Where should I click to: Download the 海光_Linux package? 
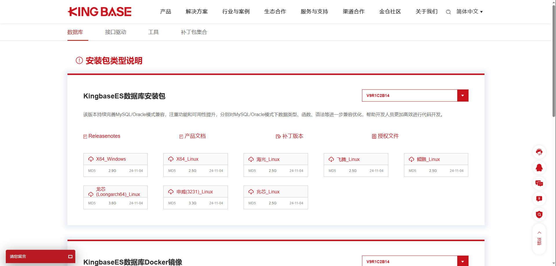[x=268, y=159]
